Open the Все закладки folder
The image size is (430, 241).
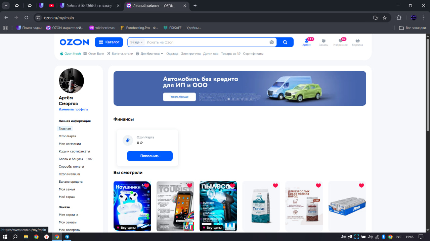click(412, 28)
